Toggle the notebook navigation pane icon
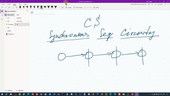This screenshot has width=170, height=96. click(2, 11)
